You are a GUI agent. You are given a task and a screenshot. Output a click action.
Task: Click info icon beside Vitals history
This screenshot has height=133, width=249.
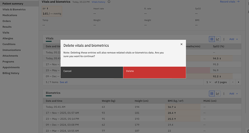pyautogui.click(x=109, y=2)
